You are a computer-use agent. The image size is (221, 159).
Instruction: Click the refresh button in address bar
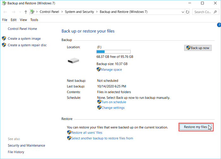tap(188, 12)
